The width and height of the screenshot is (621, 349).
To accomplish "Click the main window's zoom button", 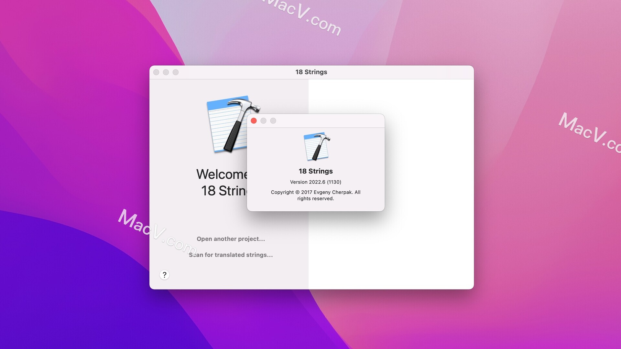I will [176, 72].
